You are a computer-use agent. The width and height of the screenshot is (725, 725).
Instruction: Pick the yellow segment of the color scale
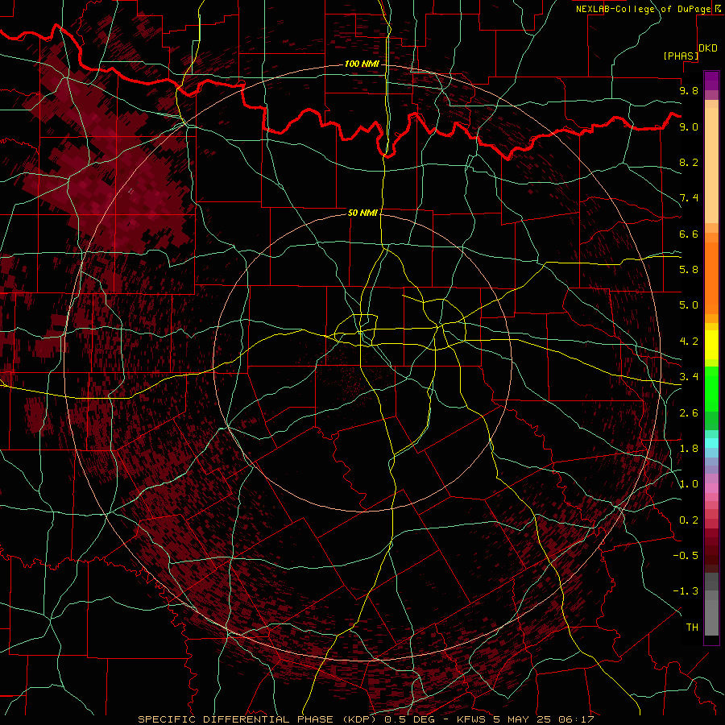pos(711,345)
